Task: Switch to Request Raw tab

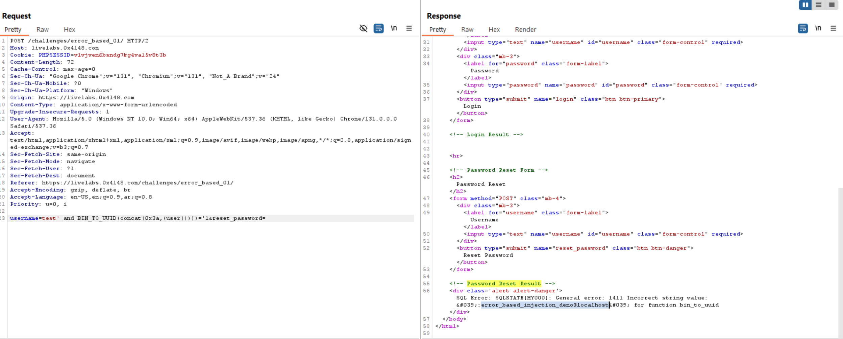Action: [x=43, y=30]
